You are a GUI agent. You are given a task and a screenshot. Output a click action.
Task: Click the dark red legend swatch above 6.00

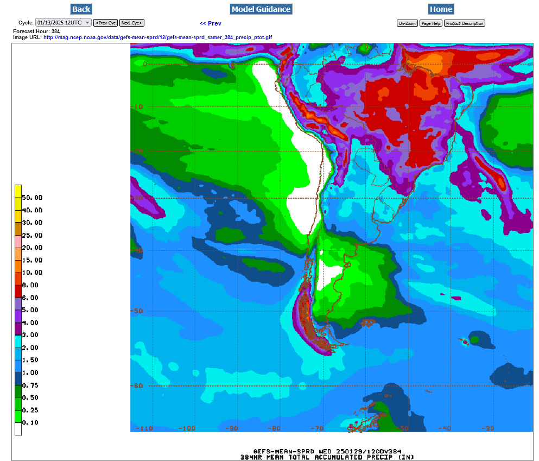click(x=18, y=291)
